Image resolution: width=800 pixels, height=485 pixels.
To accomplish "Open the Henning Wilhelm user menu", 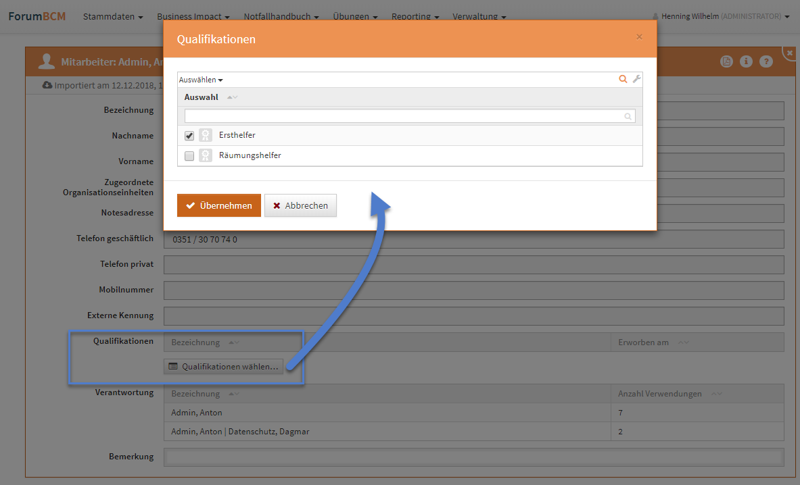I will [721, 16].
